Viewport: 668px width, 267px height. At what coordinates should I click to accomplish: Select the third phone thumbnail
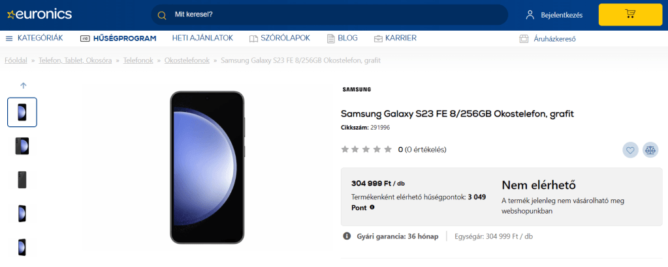(x=22, y=180)
